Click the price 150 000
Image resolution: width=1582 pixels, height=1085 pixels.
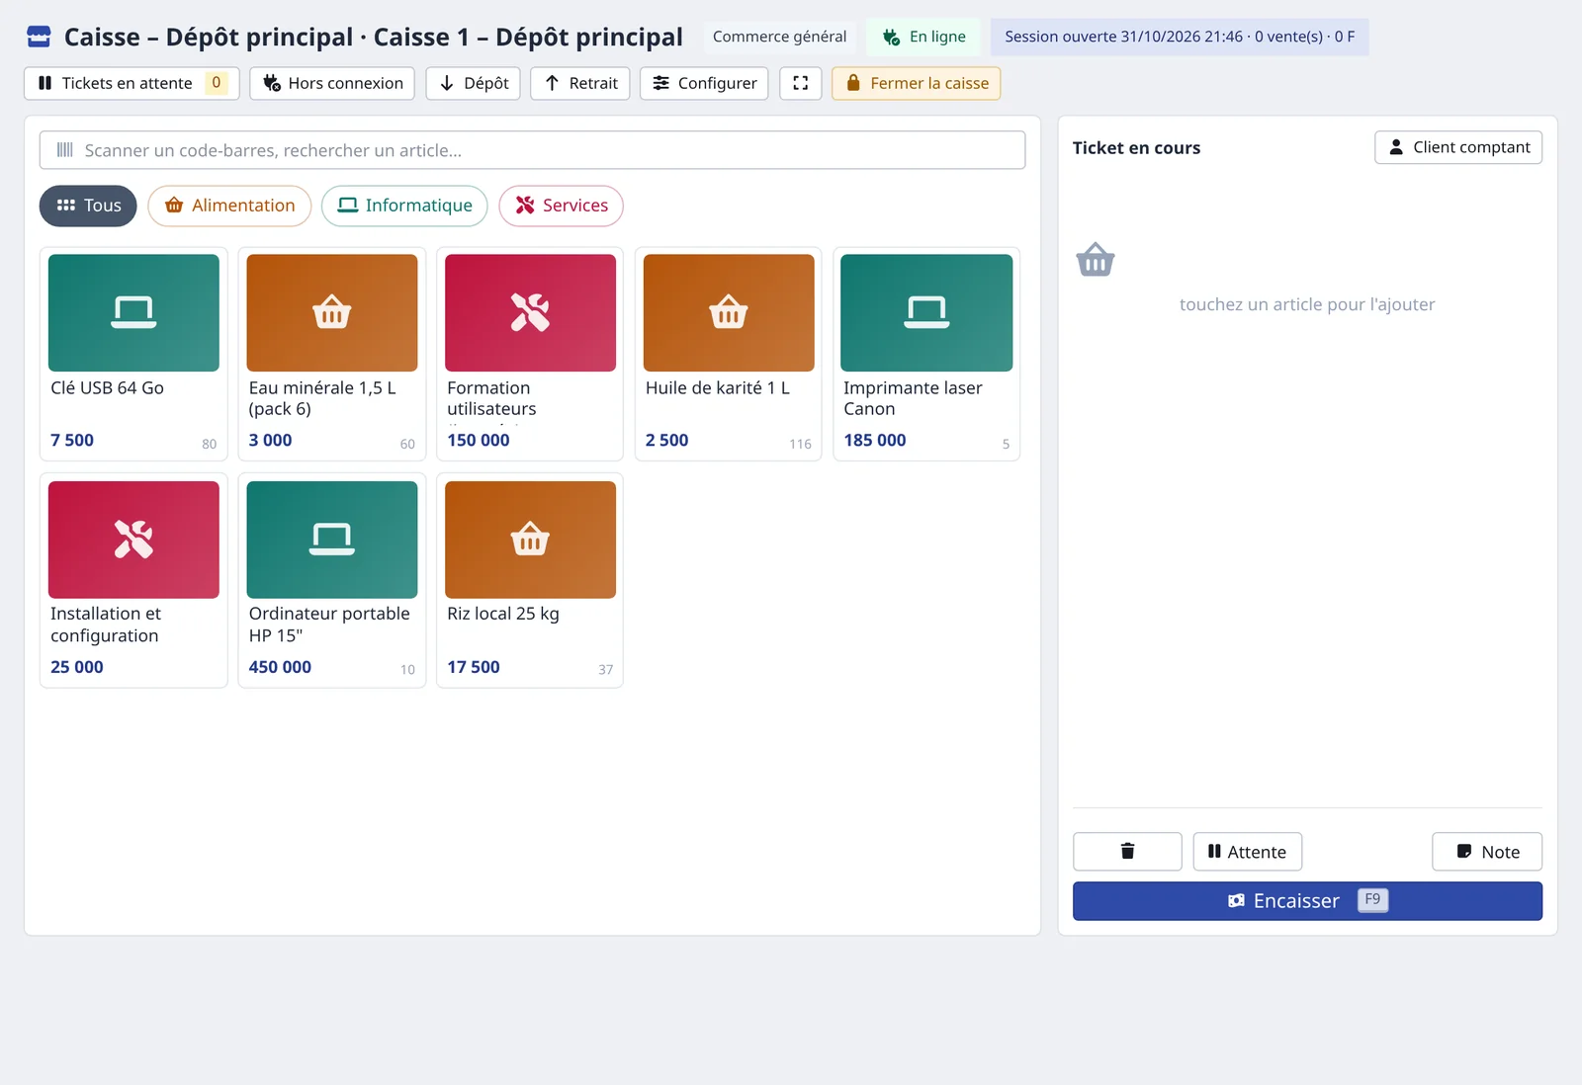[479, 441]
